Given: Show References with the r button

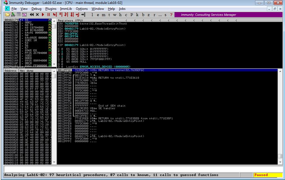Looking at the screenshot, I should (154, 15).
